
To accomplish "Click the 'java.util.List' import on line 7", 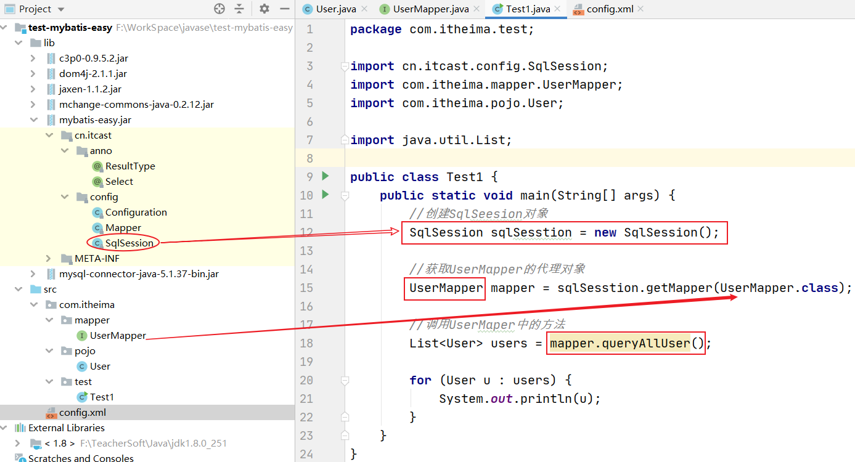I will click(454, 140).
